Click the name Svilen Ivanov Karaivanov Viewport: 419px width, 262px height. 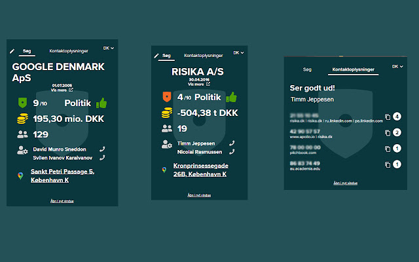click(x=63, y=158)
